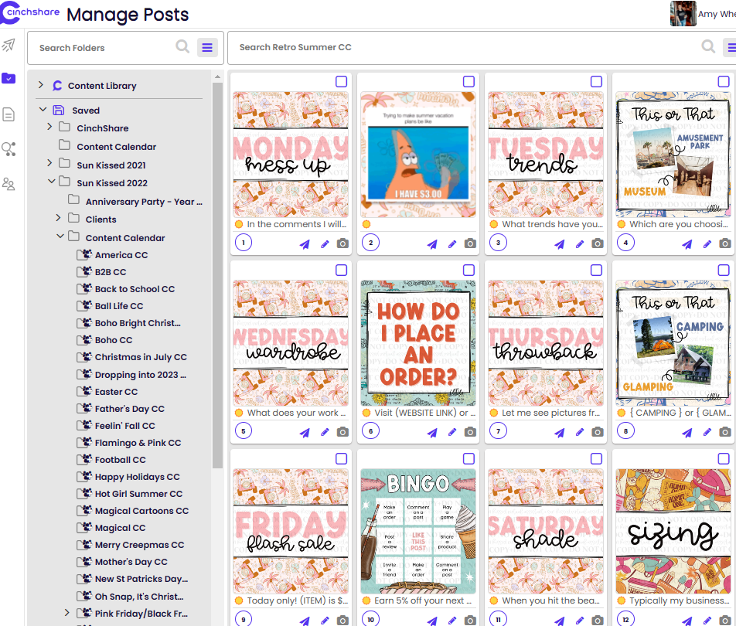736x626 pixels.
Task: Click the send icon on post 1
Action: pos(305,244)
